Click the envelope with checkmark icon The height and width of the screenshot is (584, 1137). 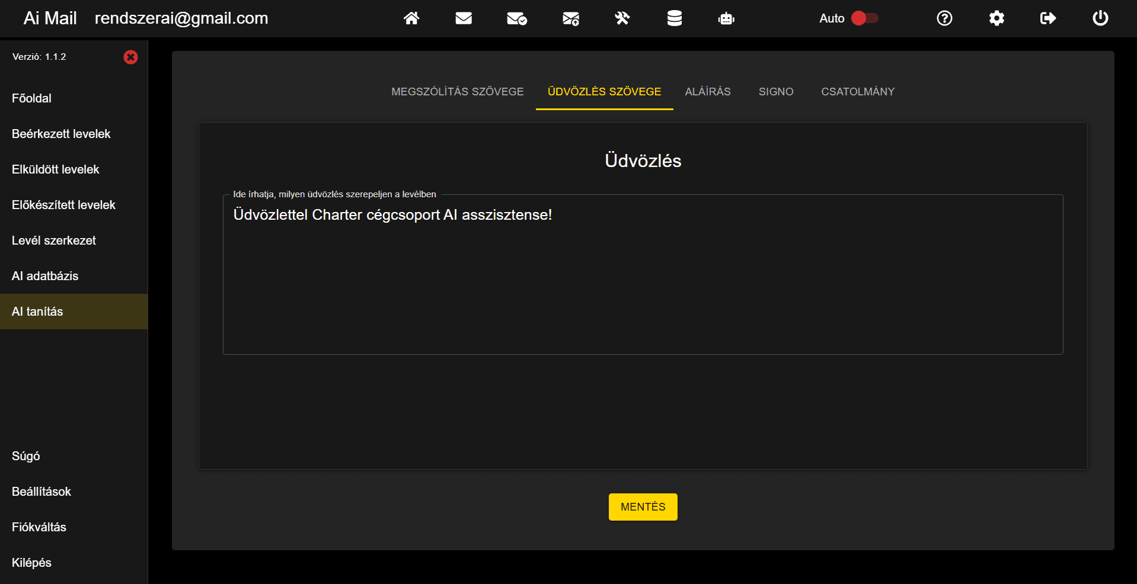pos(516,18)
